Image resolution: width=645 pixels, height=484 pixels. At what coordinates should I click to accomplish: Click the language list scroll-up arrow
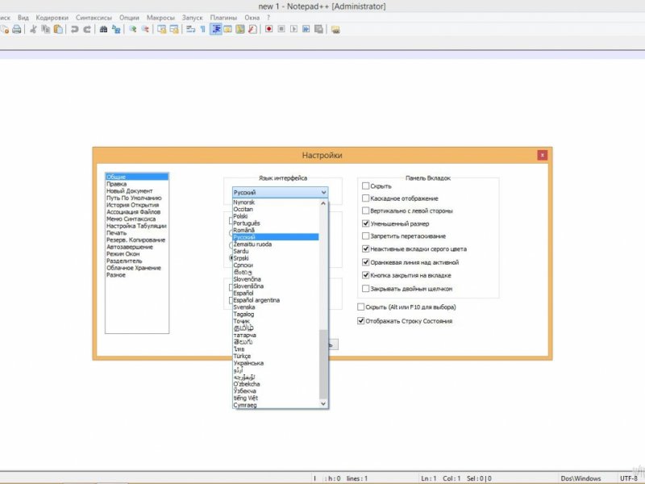[x=323, y=203]
